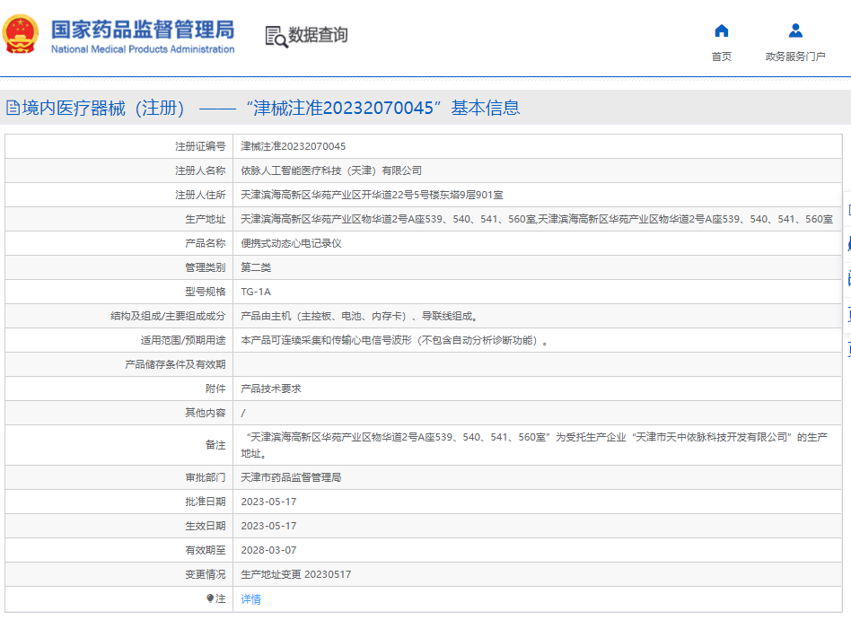The height and width of the screenshot is (620, 851).
Task: Select the date 2028-03-07
Action: [x=268, y=550]
